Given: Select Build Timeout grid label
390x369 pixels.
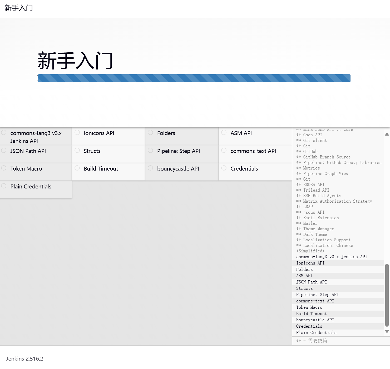Looking at the screenshot, I should [x=101, y=169].
